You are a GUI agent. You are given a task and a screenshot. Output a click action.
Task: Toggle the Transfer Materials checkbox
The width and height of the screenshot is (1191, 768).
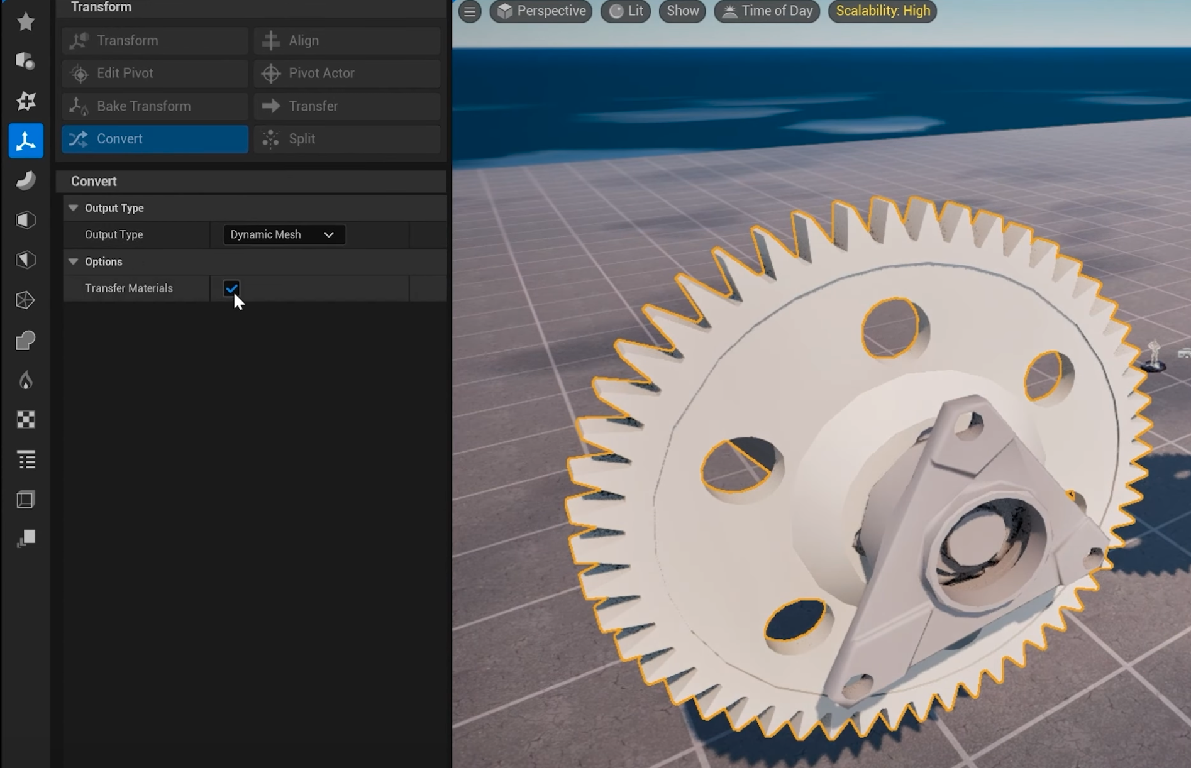pos(231,288)
